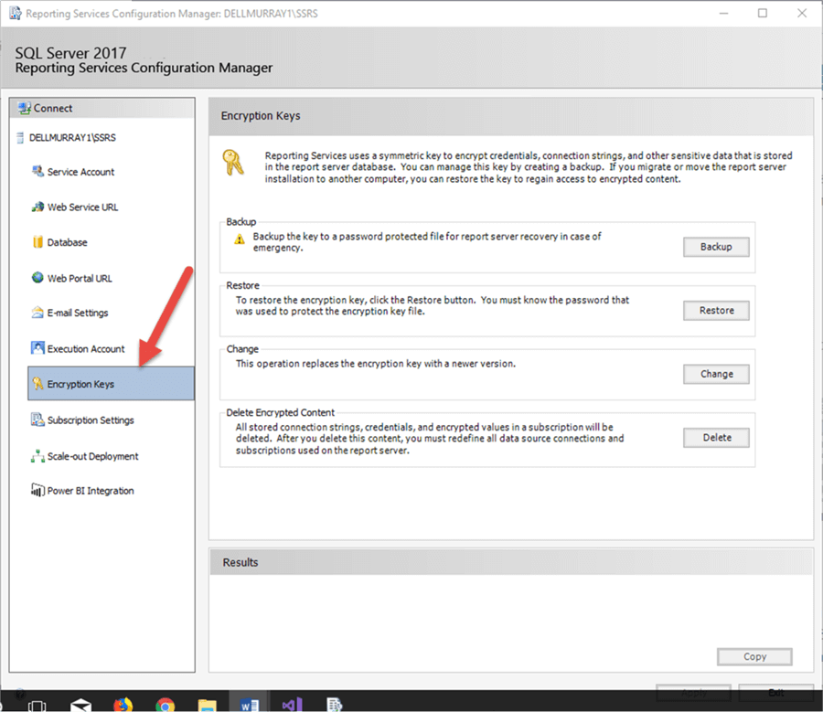Click the Web Portal URL globe icon
The height and width of the screenshot is (712, 823).
[37, 278]
